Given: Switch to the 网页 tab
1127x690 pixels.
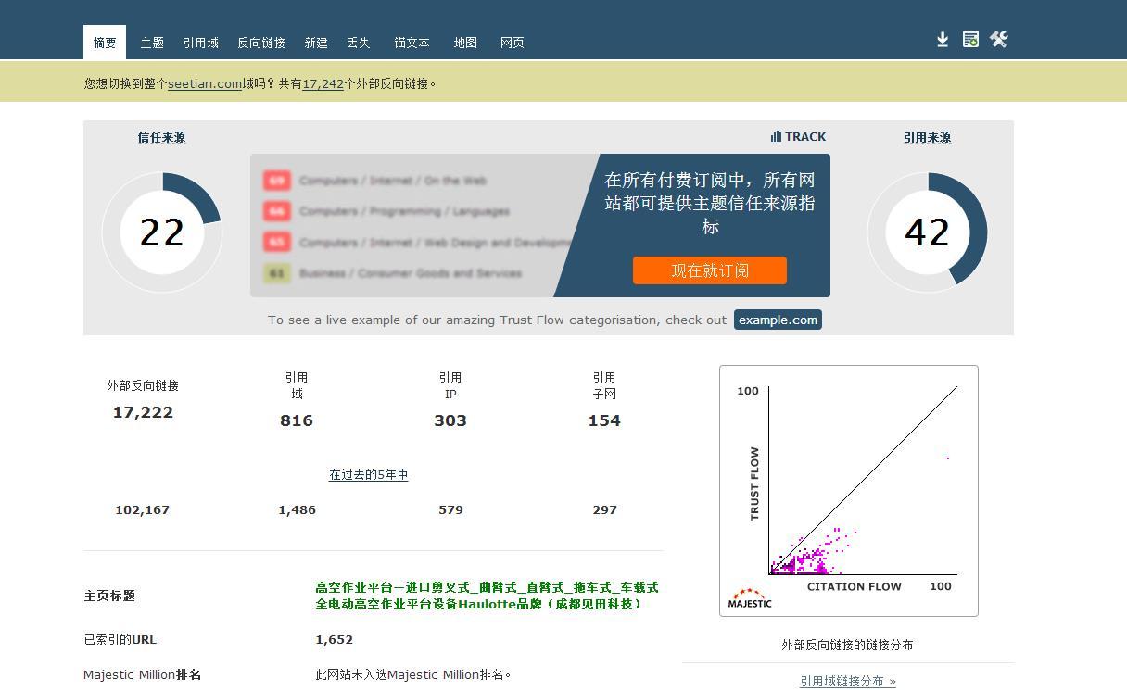Looking at the screenshot, I should 513,43.
